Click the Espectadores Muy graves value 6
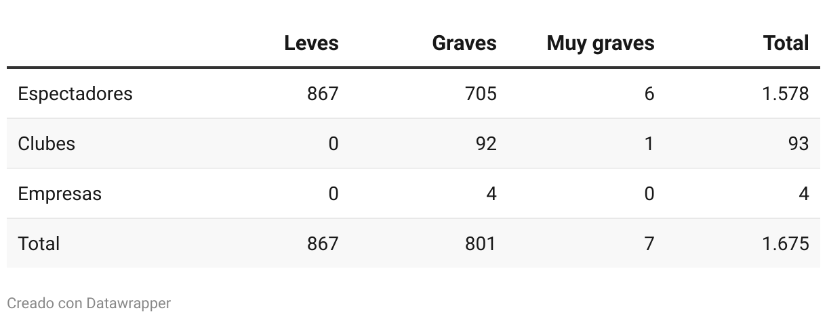This screenshot has width=827, height=319. tap(649, 93)
